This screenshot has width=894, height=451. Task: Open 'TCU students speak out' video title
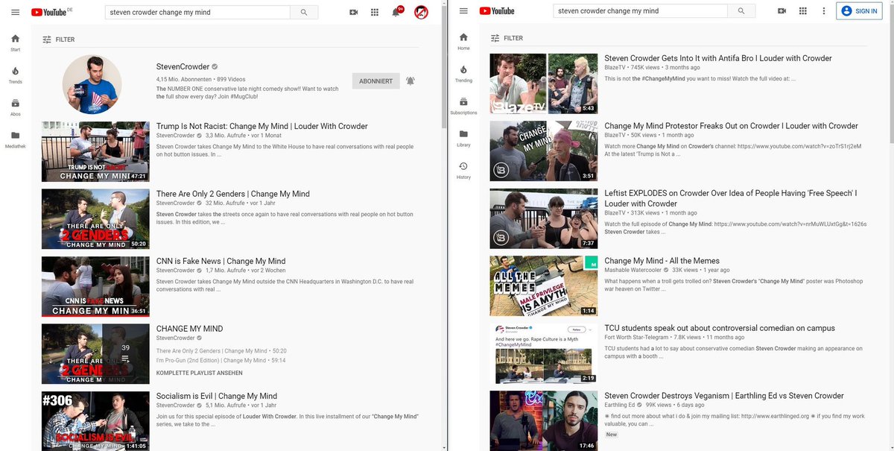(x=720, y=328)
